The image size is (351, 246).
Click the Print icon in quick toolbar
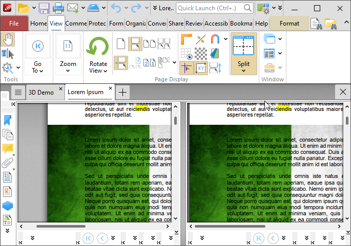tap(58, 8)
